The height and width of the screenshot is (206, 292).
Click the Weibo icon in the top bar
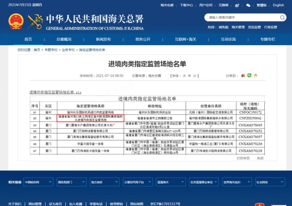[237, 5]
